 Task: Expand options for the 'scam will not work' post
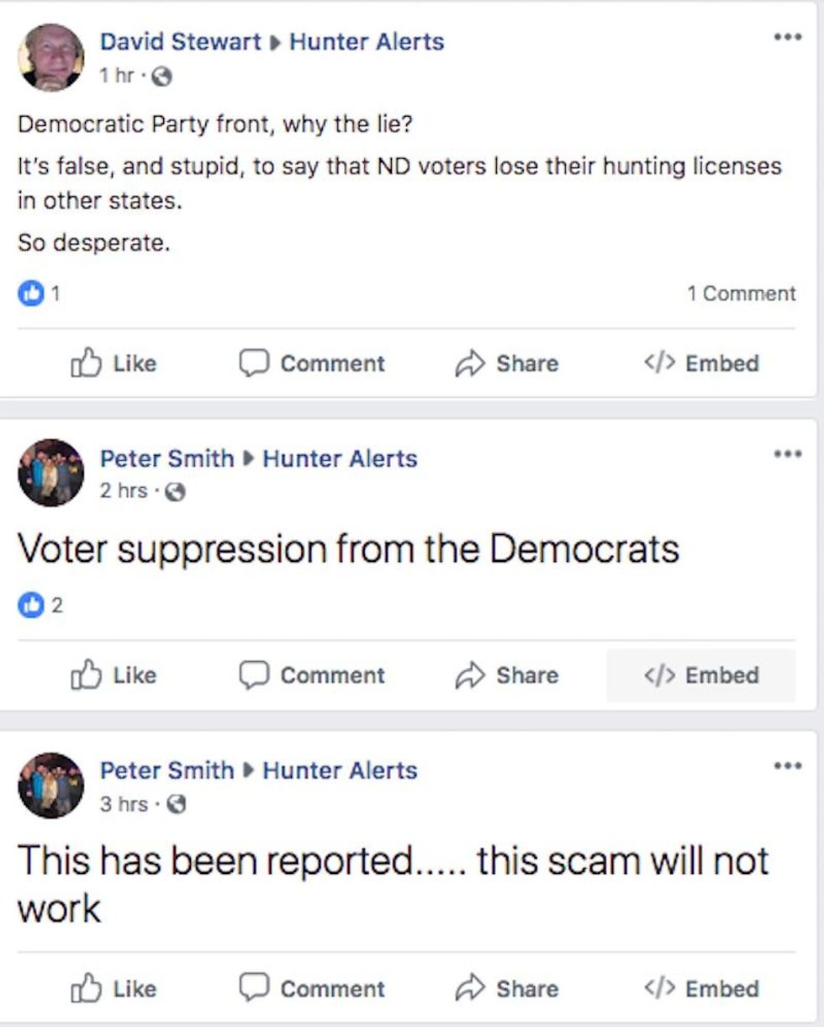(x=788, y=766)
